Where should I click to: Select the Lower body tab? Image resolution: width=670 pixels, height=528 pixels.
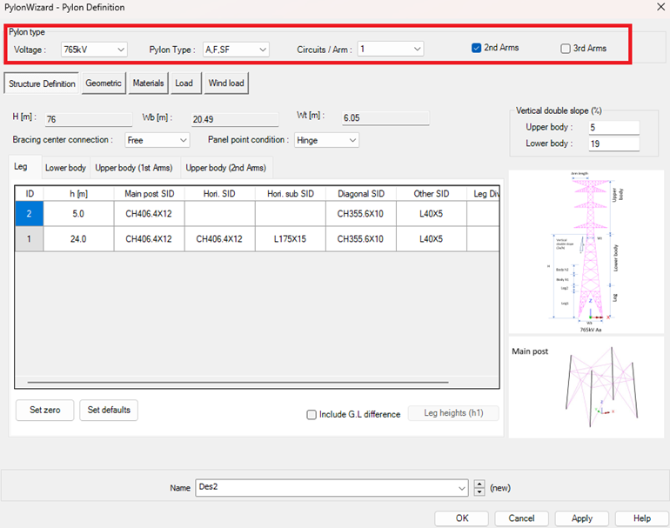(x=65, y=168)
